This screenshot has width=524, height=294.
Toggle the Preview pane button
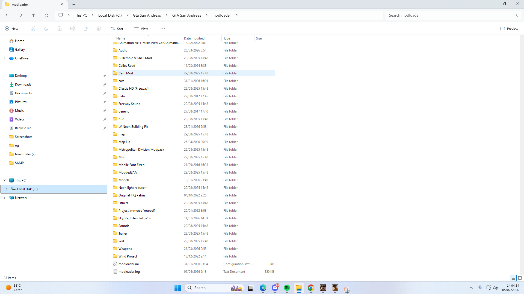pyautogui.click(x=509, y=29)
